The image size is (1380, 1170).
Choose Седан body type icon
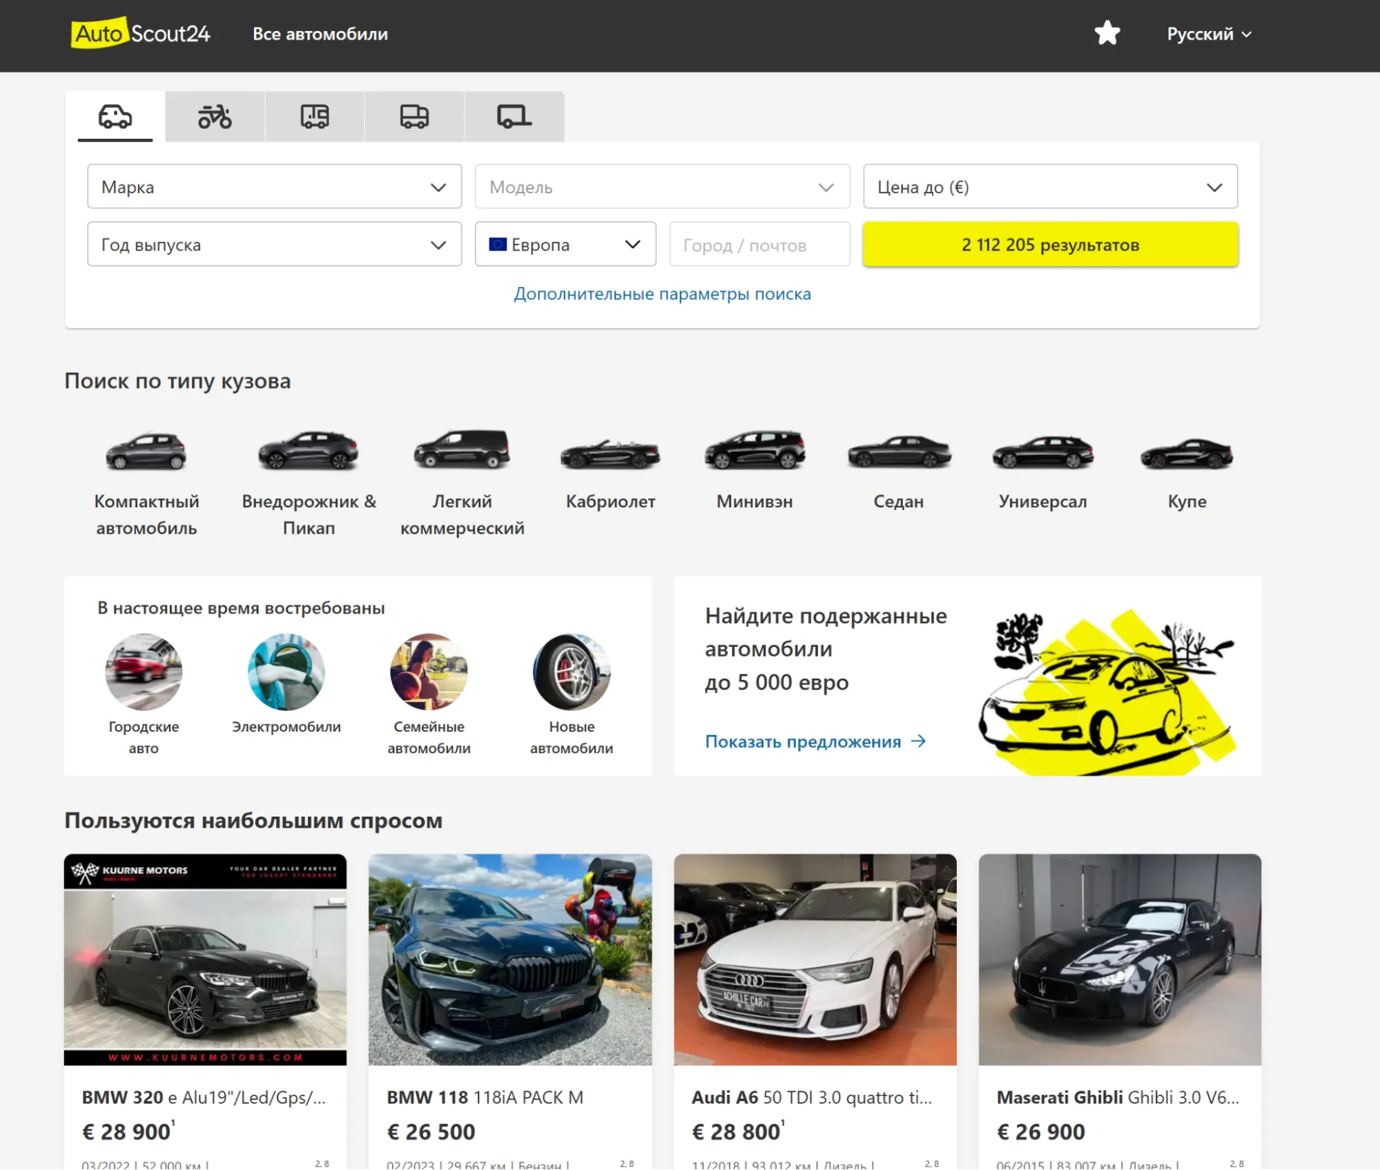pyautogui.click(x=899, y=452)
